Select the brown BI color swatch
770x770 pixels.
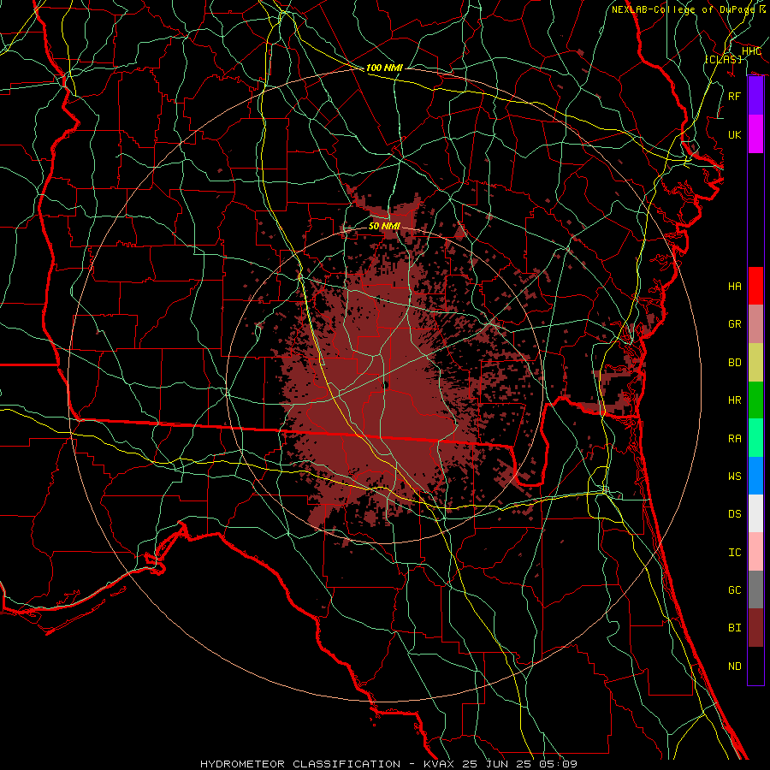[755, 628]
